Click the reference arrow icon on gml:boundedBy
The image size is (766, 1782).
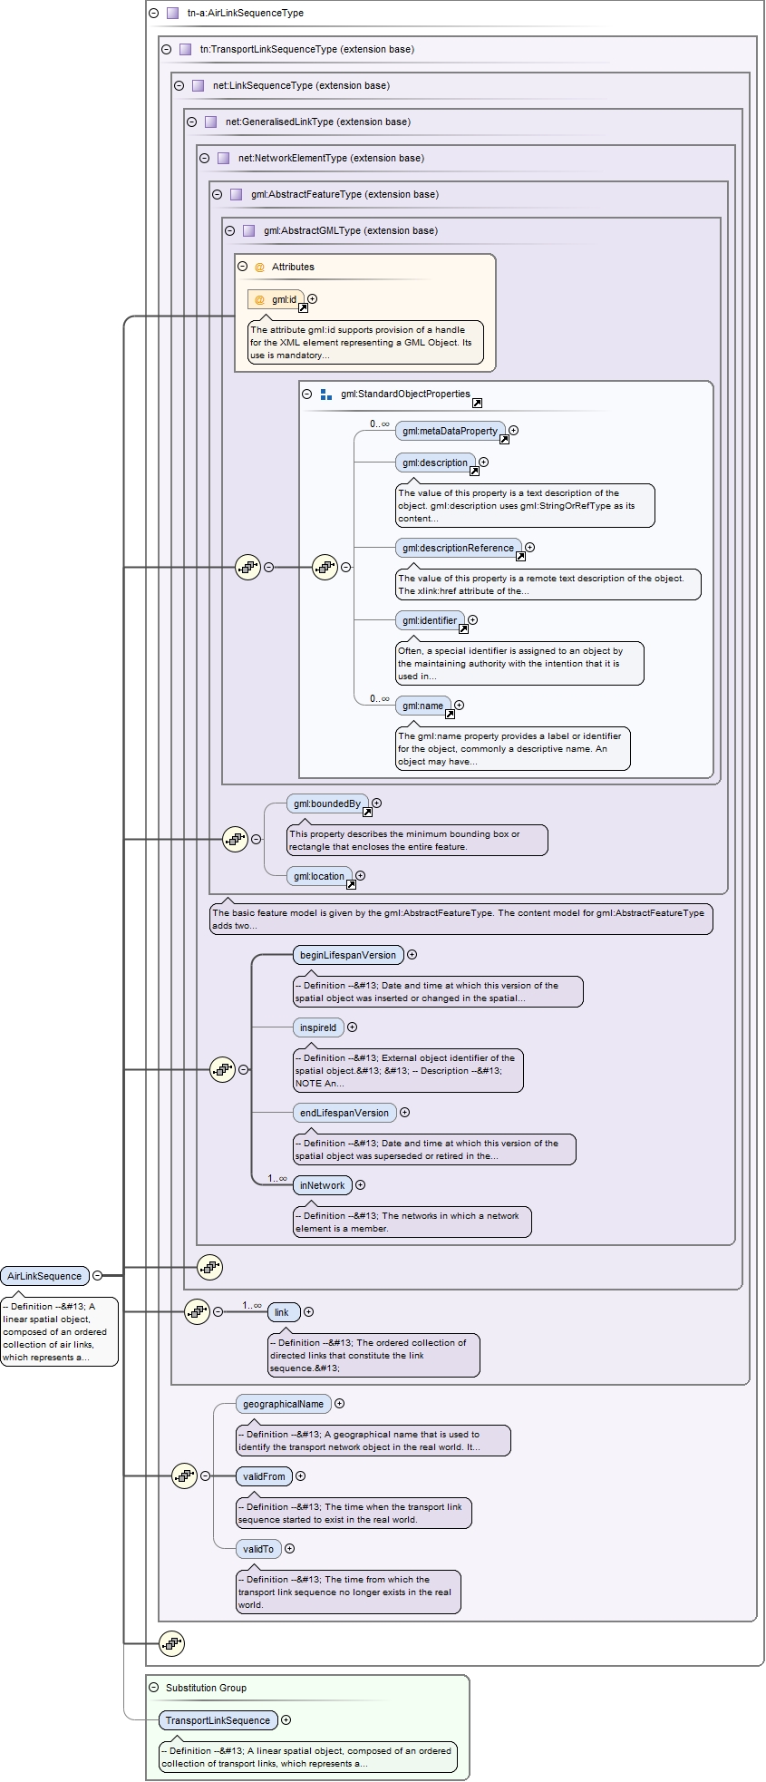pos(367,812)
